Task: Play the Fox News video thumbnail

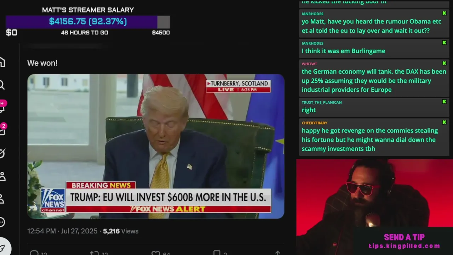Action: point(156,146)
